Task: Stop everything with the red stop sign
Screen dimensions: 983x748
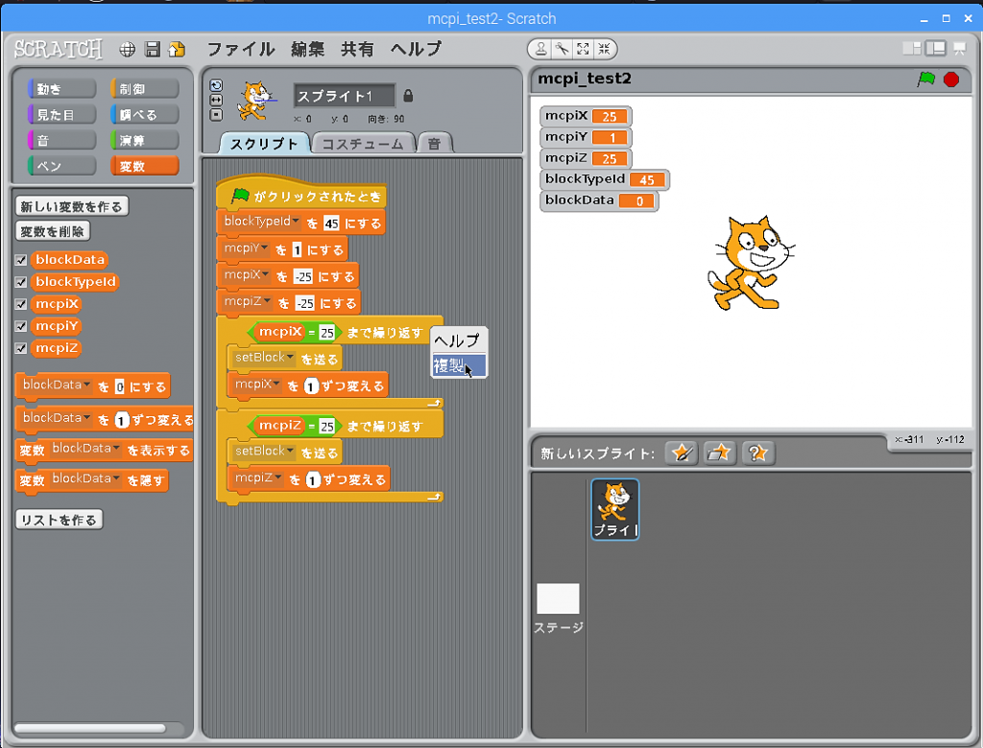Action: [951, 80]
